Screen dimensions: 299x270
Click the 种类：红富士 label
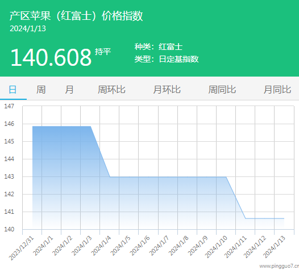click(x=159, y=47)
